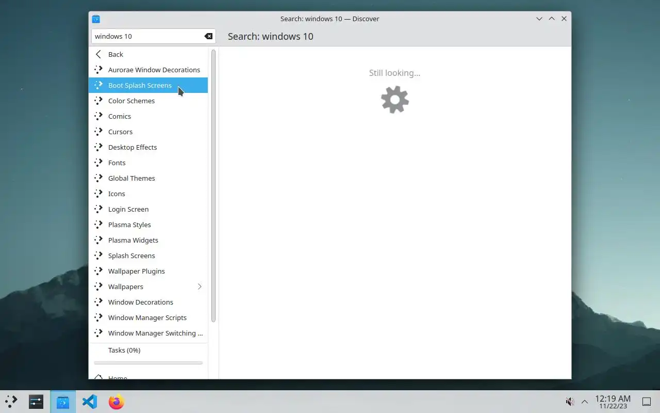Screen dimensions: 660x413
Task: Click the icon beside Wallpapers
Action: click(98, 287)
